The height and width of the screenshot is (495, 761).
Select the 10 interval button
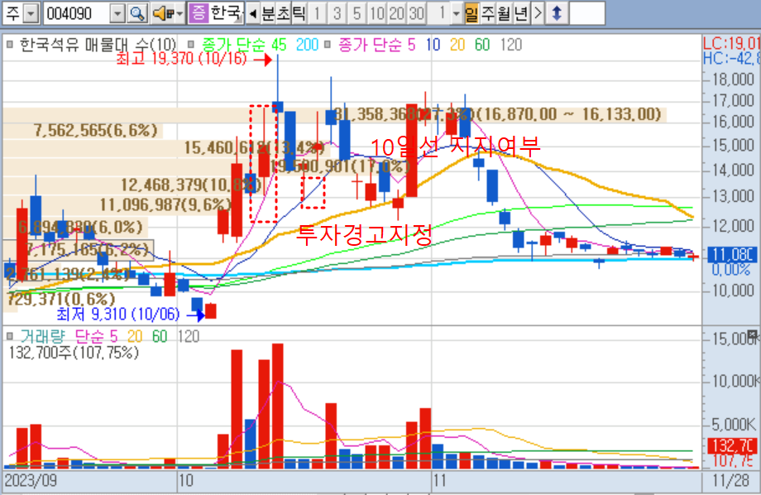tap(377, 13)
